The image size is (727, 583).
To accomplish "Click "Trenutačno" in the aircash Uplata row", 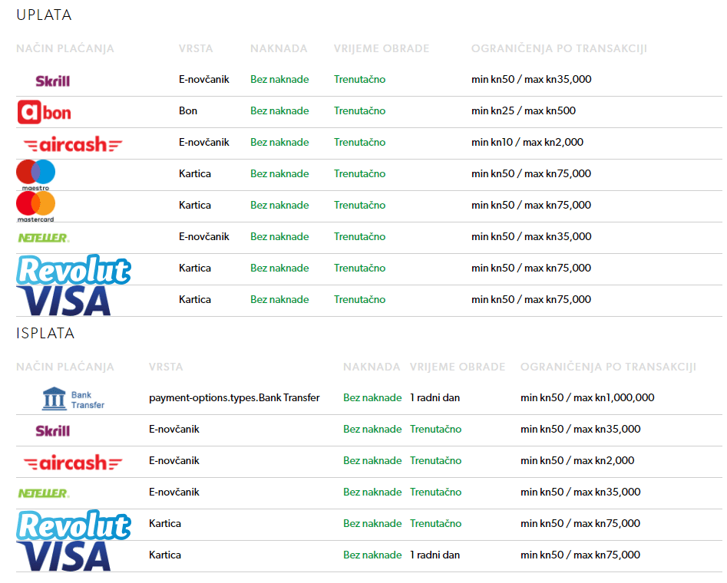I will point(360,142).
